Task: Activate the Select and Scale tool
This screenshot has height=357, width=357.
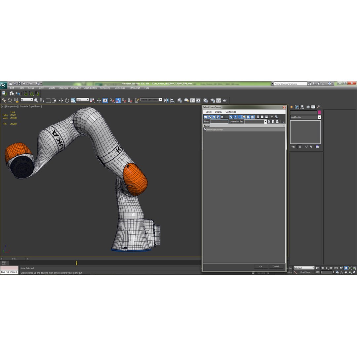Action: point(73,100)
